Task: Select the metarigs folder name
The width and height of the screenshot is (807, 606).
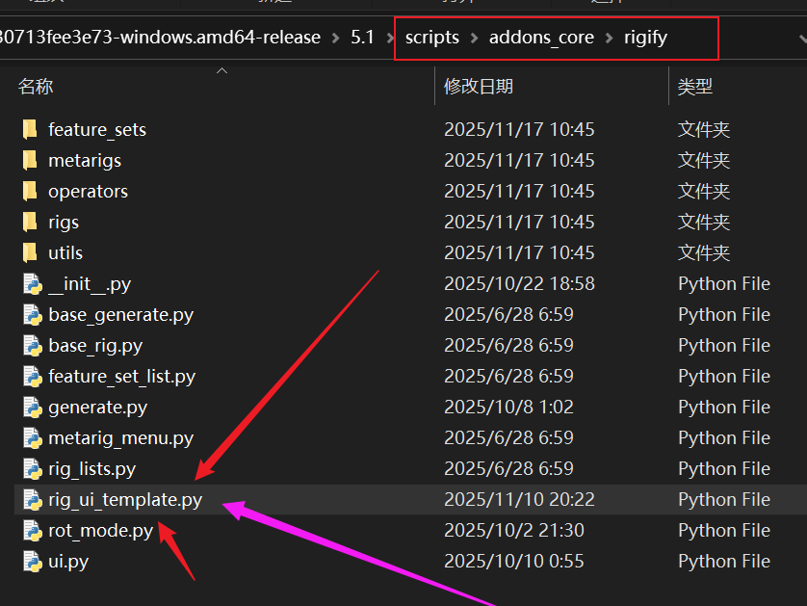Action: 85,161
